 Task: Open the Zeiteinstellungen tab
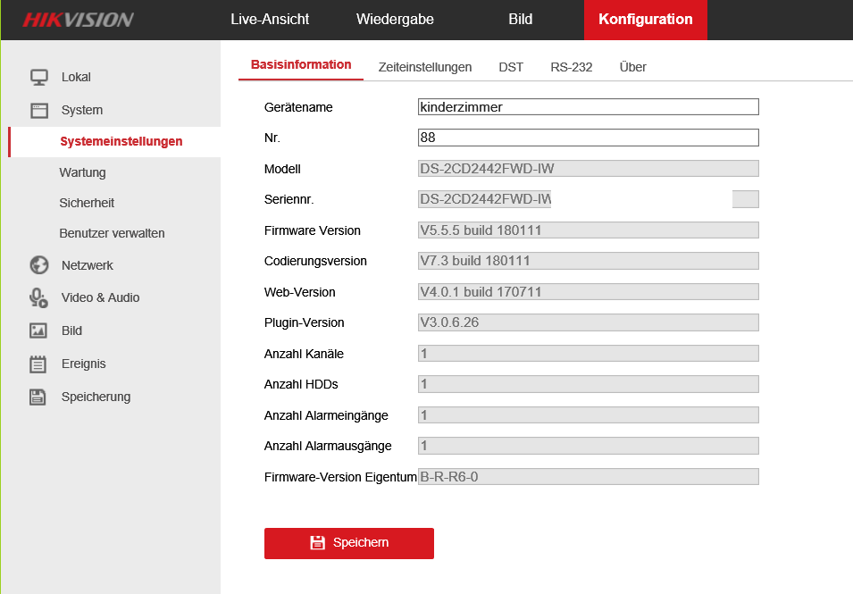(424, 67)
